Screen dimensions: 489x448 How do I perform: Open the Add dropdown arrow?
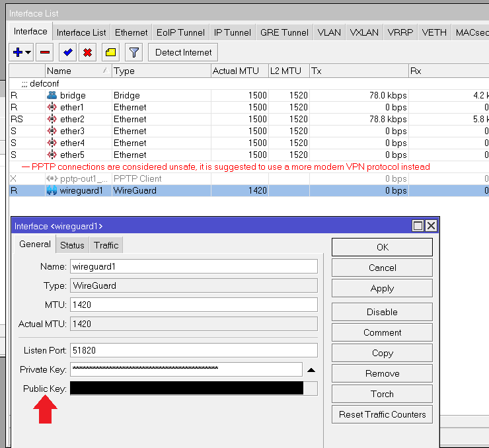click(28, 52)
